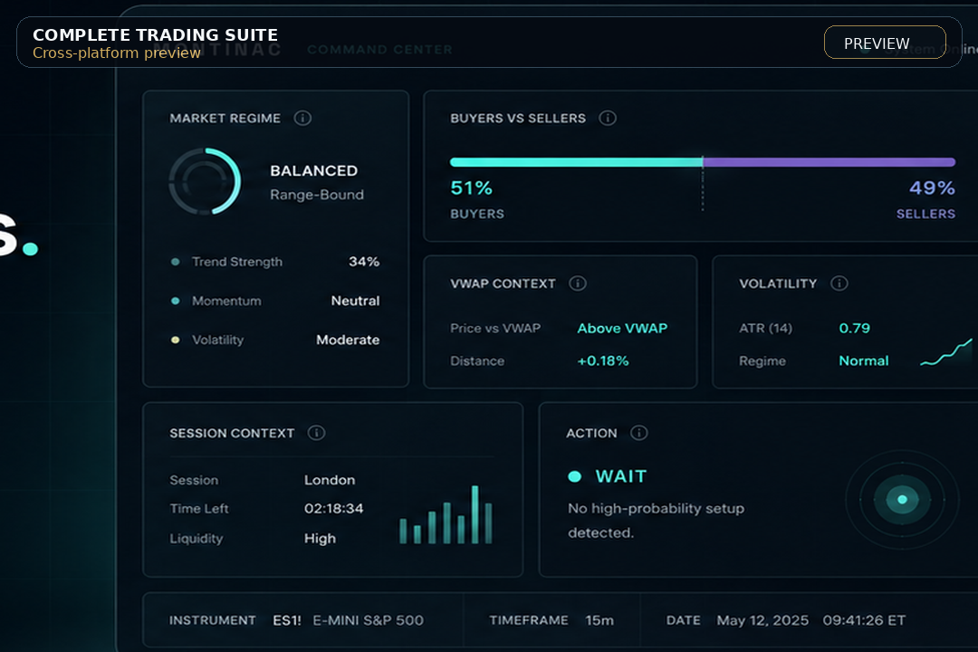Click the BUYERS label
This screenshot has width=978, height=652.
(x=477, y=214)
